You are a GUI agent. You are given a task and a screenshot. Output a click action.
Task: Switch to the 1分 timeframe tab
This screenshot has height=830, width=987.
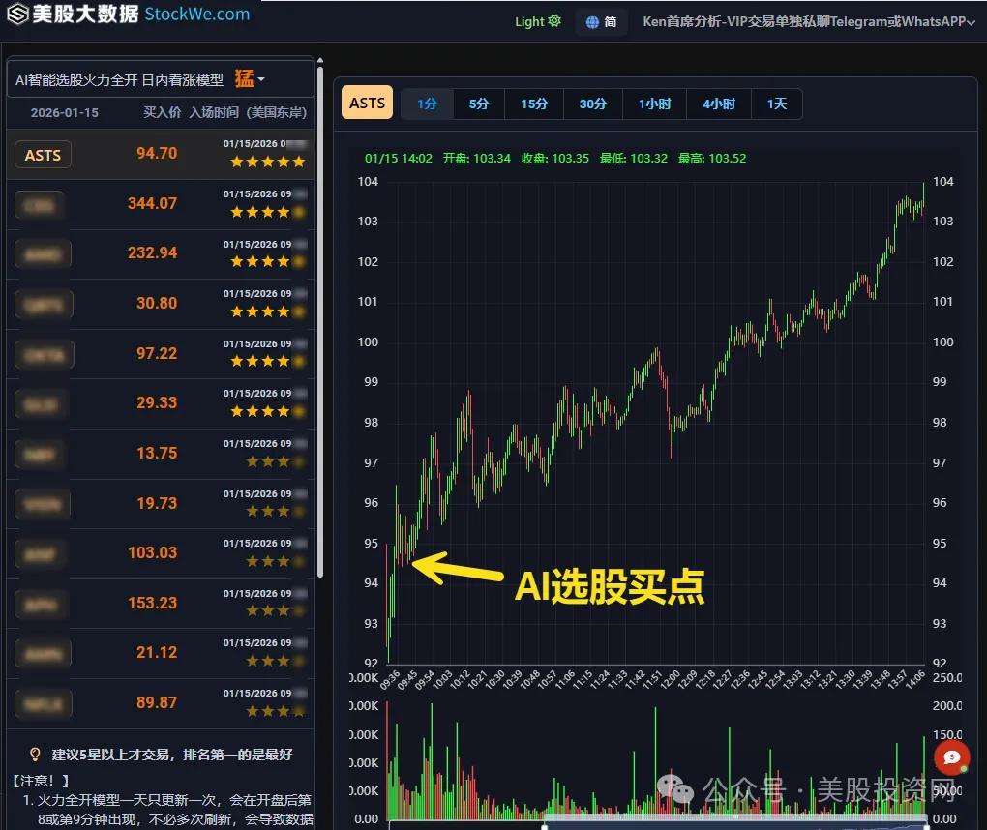point(427,104)
